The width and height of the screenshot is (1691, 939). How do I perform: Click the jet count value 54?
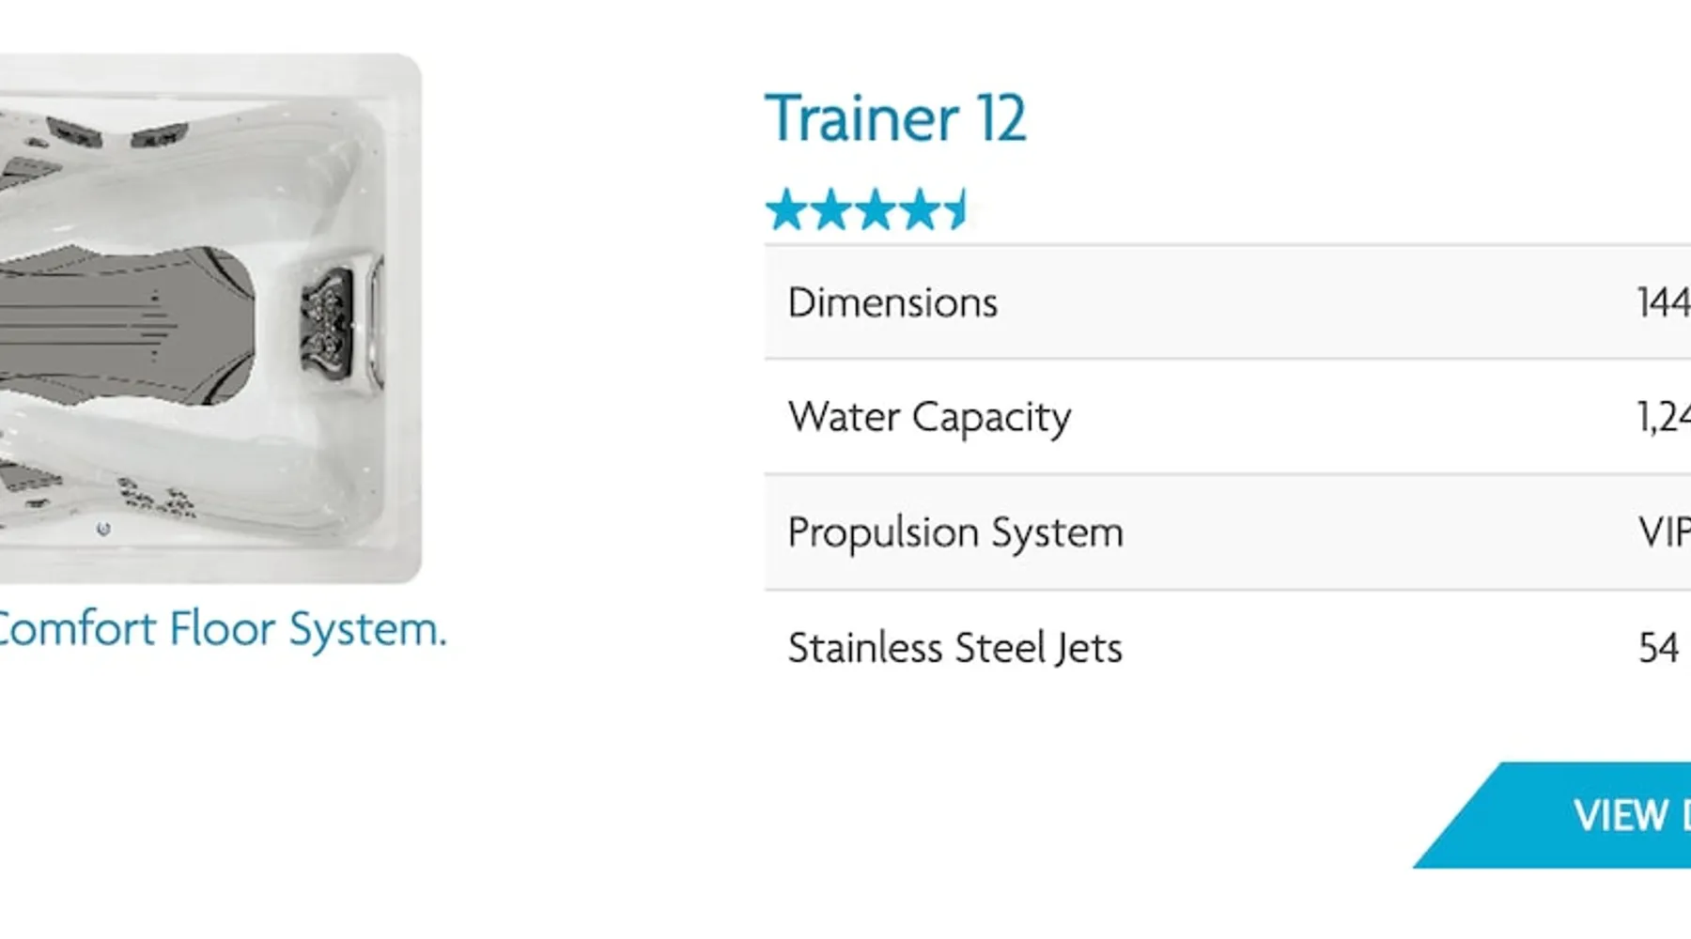pyautogui.click(x=1658, y=648)
